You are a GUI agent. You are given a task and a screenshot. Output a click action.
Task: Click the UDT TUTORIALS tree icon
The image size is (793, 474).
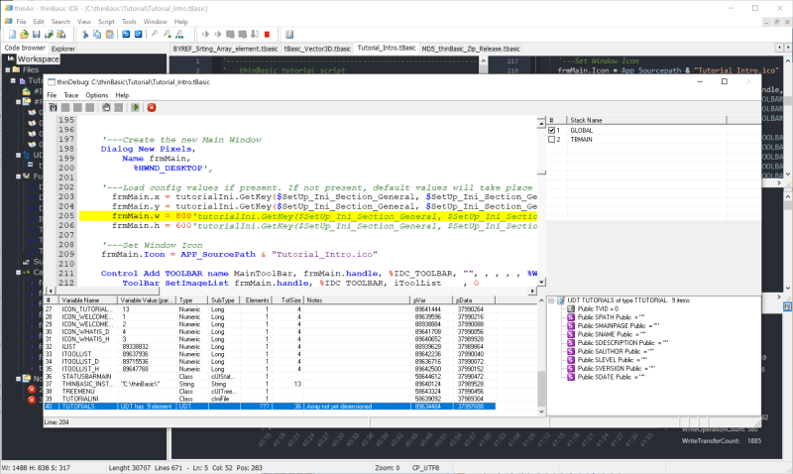coord(560,300)
